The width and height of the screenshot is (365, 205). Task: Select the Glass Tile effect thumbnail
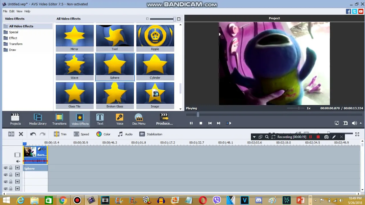tap(75, 95)
